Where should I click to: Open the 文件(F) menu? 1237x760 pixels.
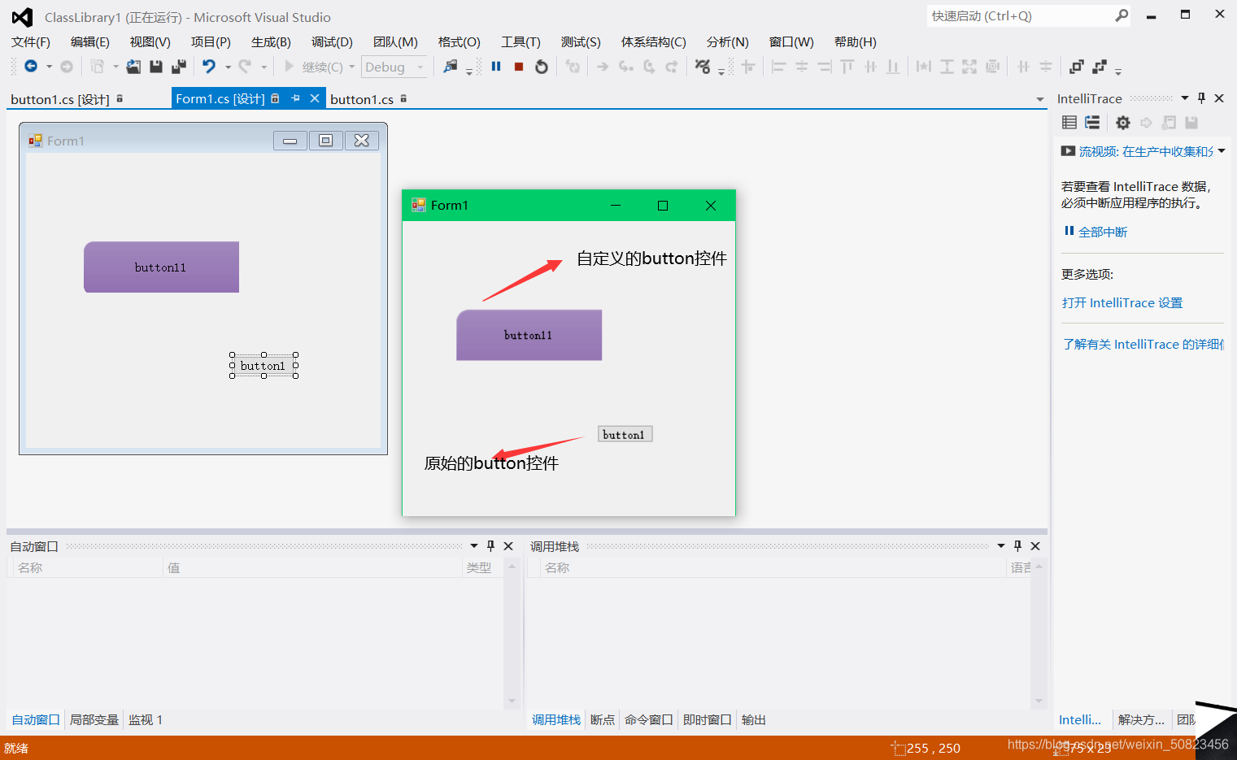point(31,42)
